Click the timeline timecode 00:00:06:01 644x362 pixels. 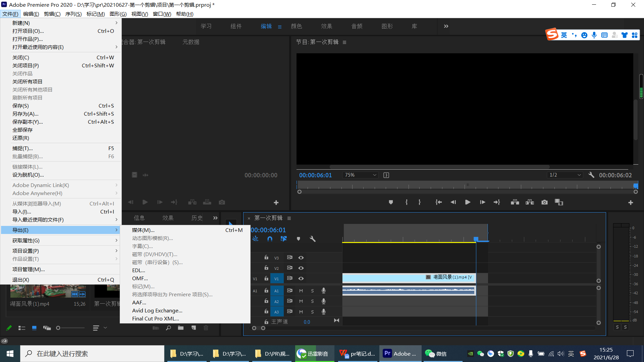point(268,230)
